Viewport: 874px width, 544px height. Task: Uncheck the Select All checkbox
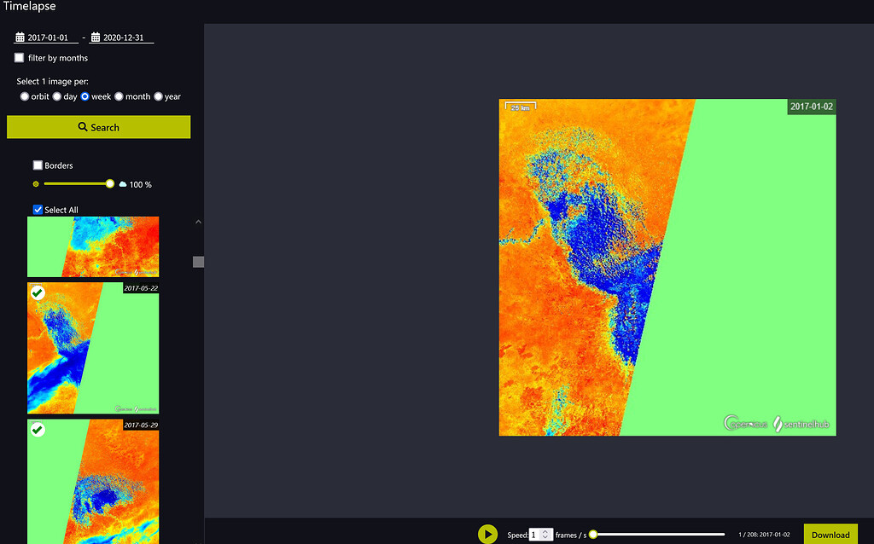(38, 210)
